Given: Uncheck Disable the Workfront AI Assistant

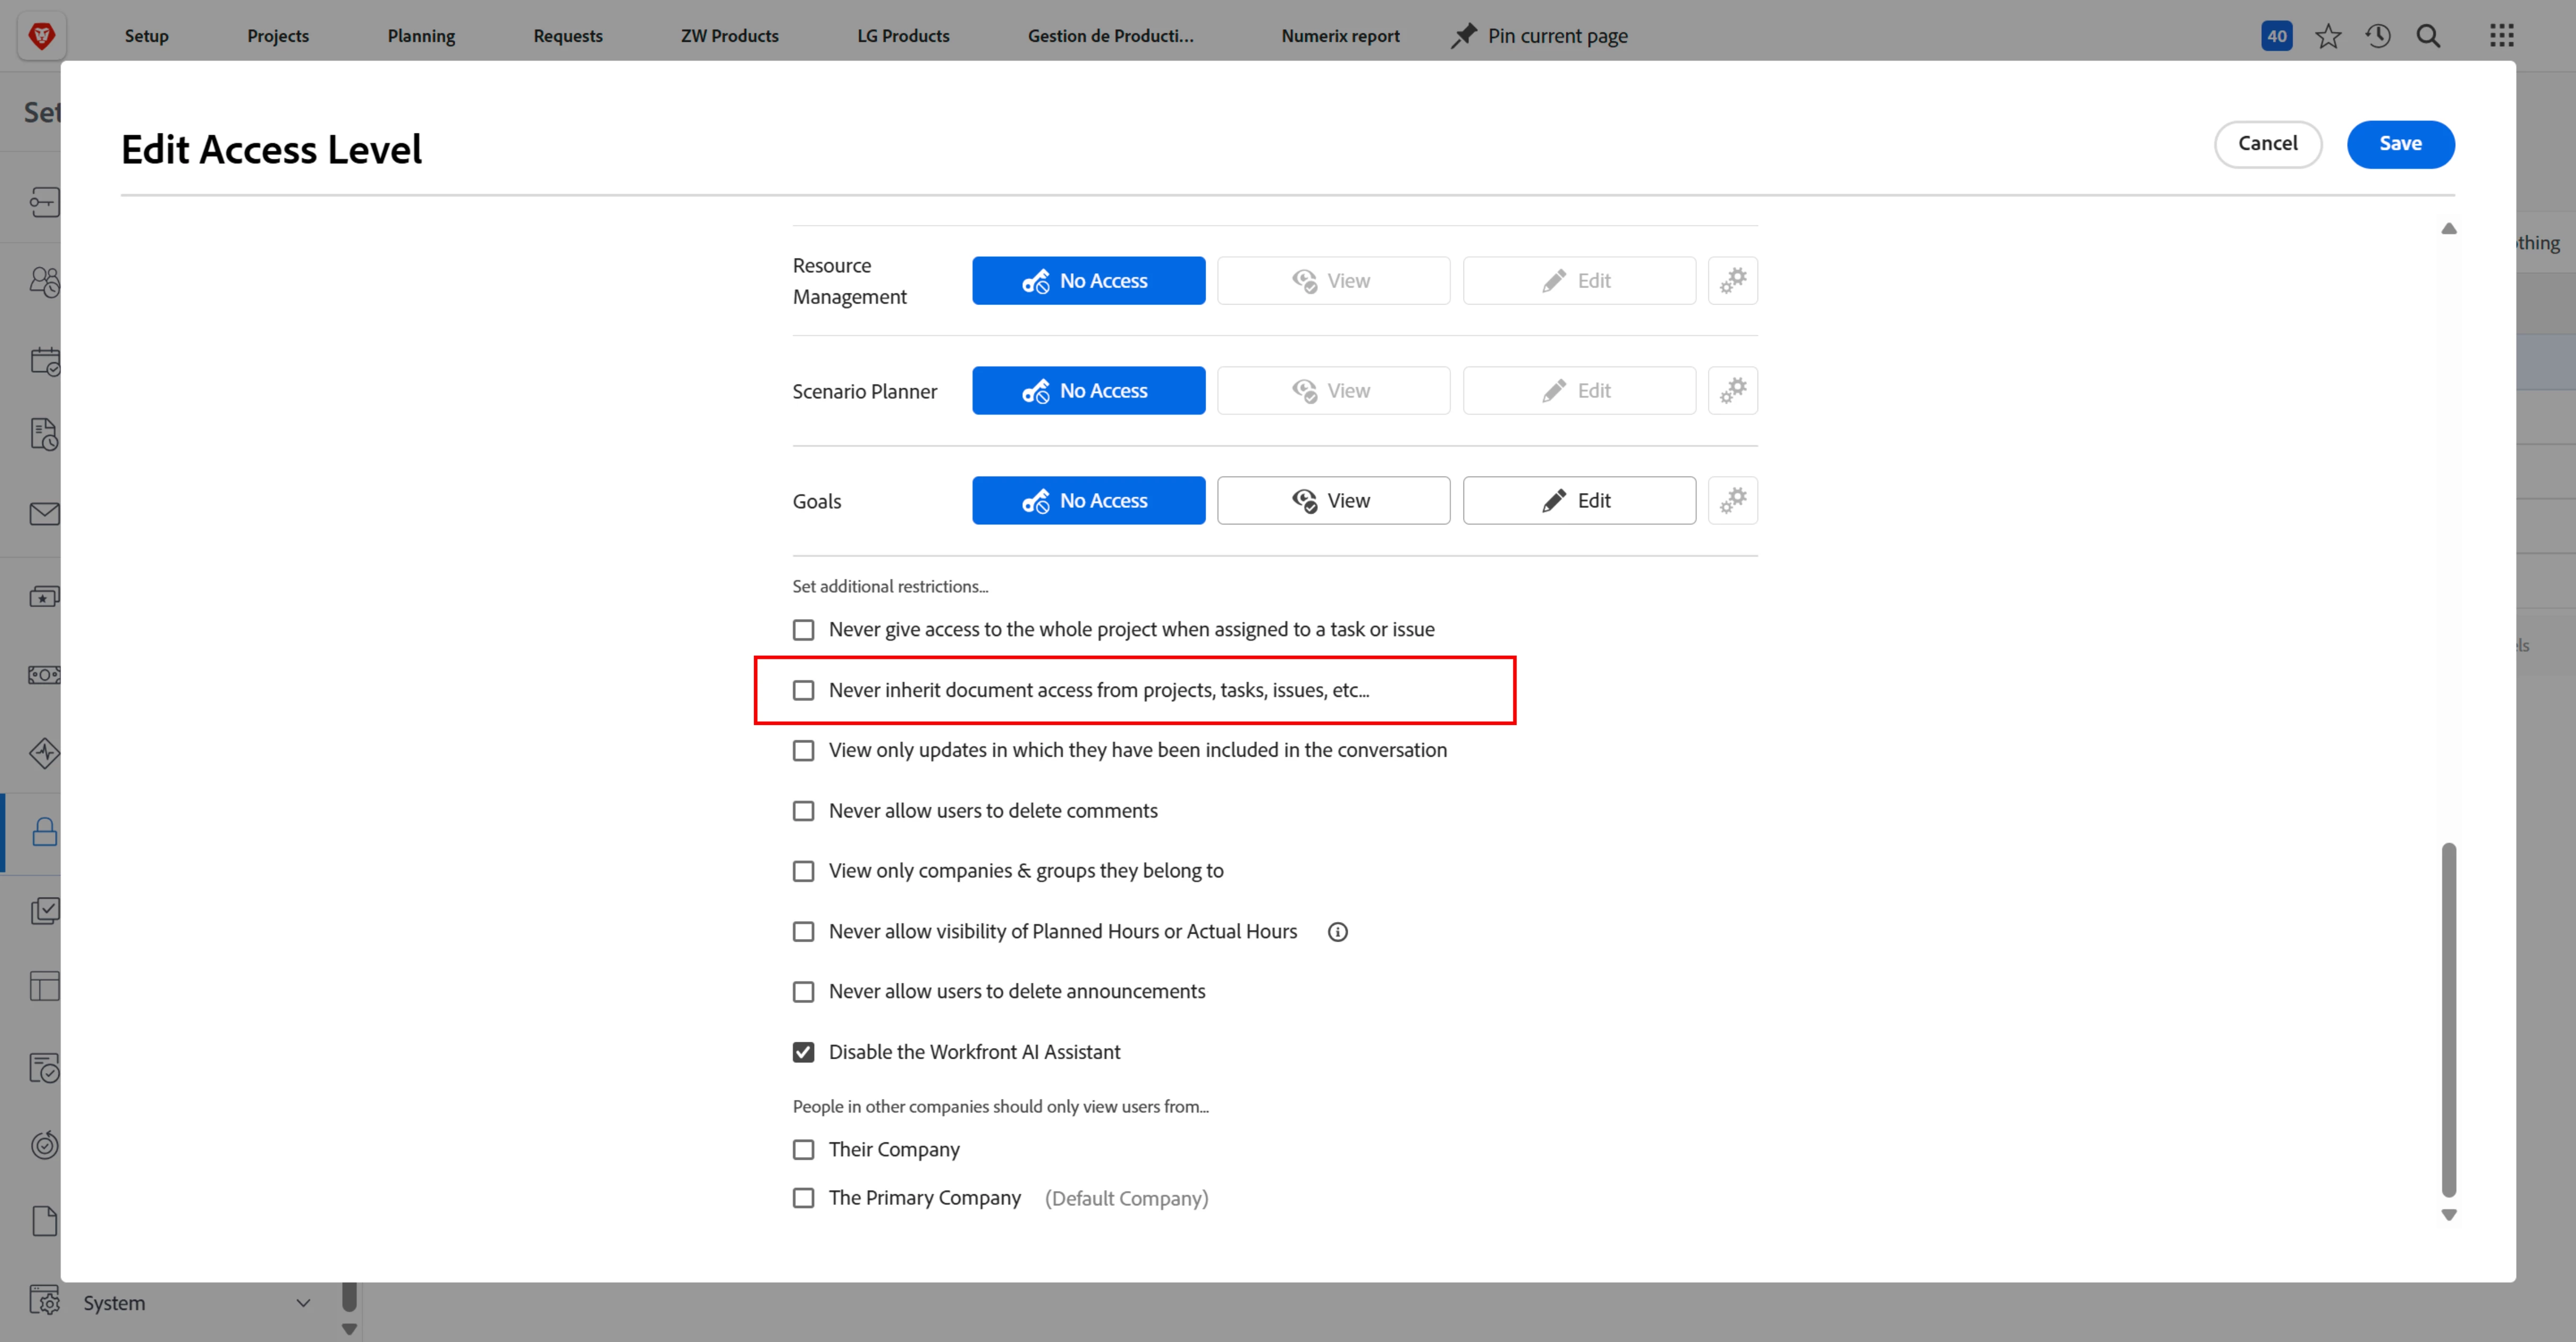Looking at the screenshot, I should tap(803, 1052).
